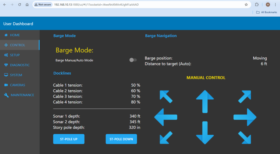Navigate to MAINTENANCE in sidebar
The height and width of the screenshot is (154, 280).
click(x=22, y=95)
